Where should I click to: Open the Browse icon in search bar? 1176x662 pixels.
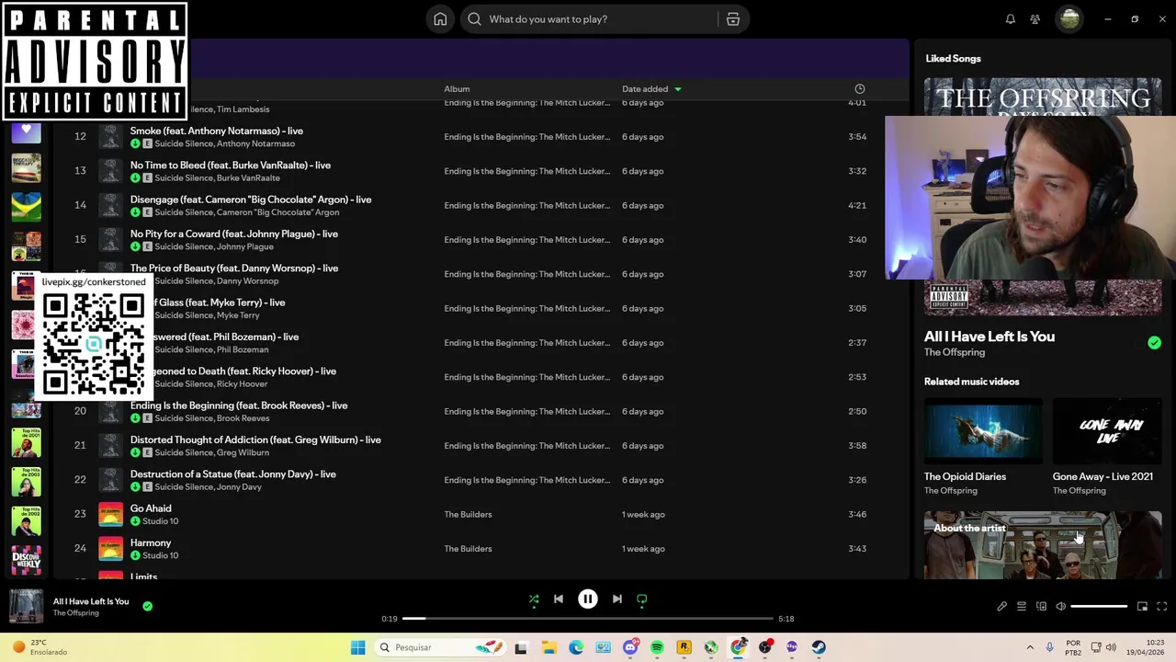click(733, 19)
